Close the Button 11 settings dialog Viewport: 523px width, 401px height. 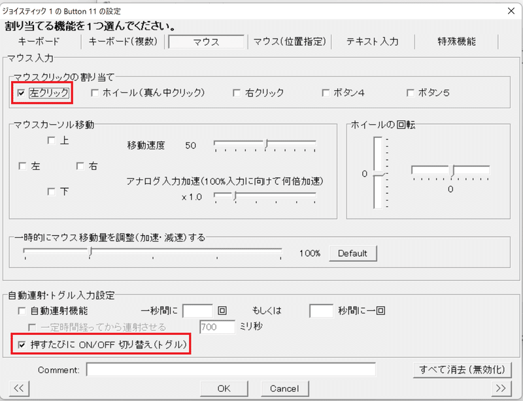pyautogui.click(x=511, y=11)
